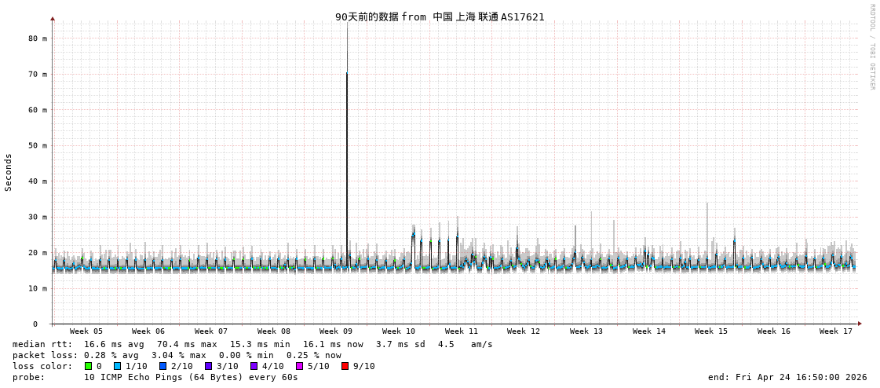This screenshot has width=880, height=388.
Task: Click the median rtt statistics line
Action: pos(253,344)
